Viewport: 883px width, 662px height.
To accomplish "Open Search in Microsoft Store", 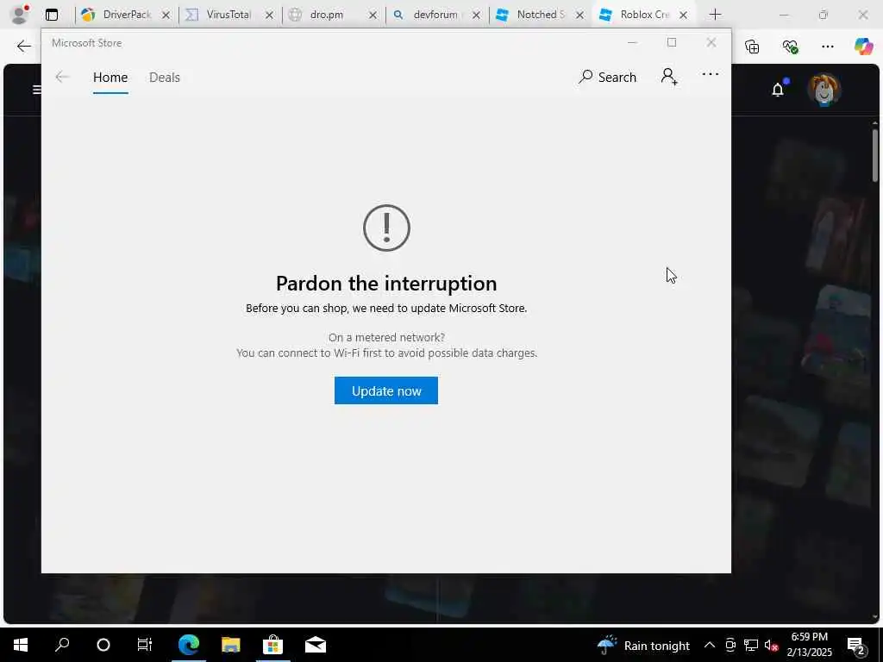I will pyautogui.click(x=607, y=77).
